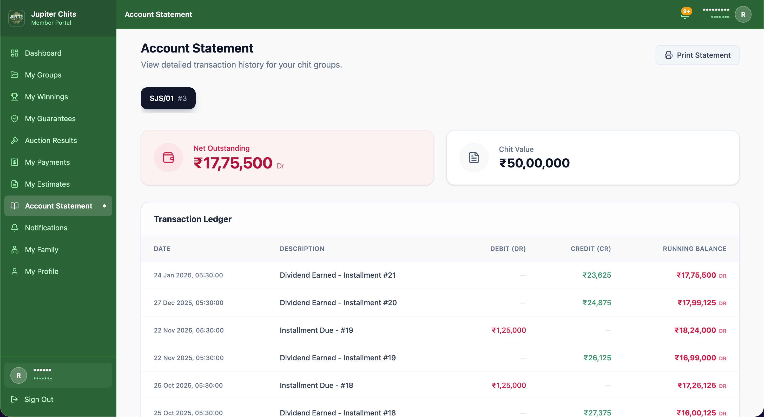The height and width of the screenshot is (417, 764).
Task: Open the printer icon on Print Statement
Action: click(x=669, y=55)
